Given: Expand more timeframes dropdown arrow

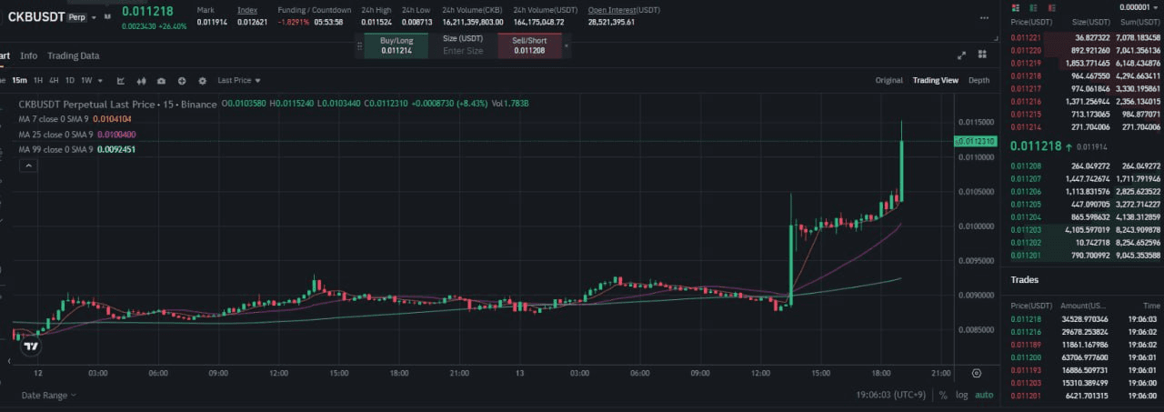Looking at the screenshot, I should (x=100, y=80).
